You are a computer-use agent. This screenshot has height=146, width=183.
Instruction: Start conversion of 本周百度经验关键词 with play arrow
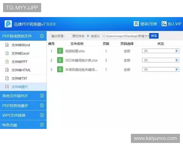(x=177, y=70)
